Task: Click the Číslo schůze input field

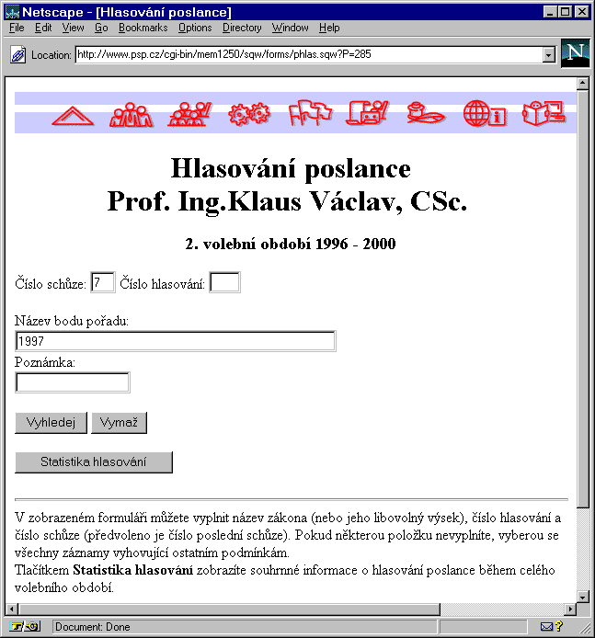Action: [x=103, y=282]
